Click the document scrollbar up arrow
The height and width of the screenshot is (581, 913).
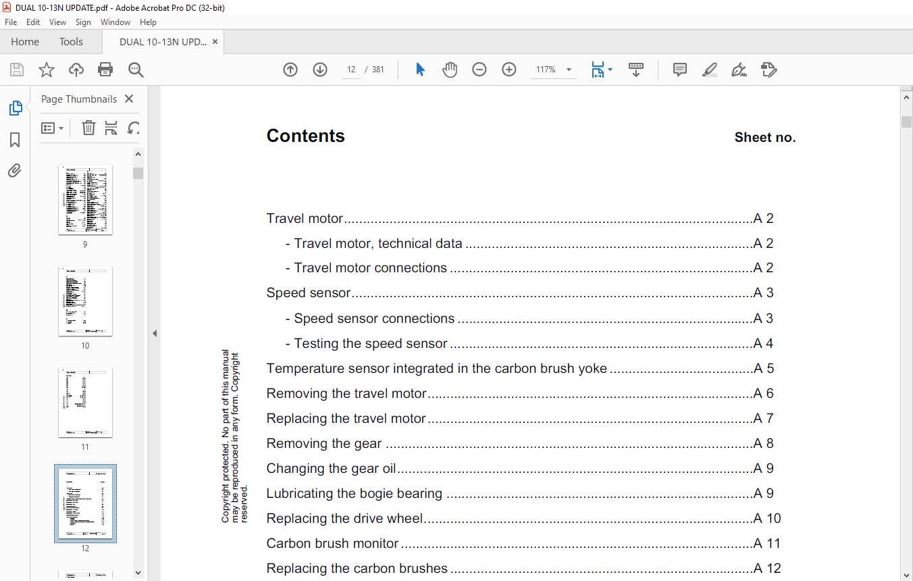pyautogui.click(x=907, y=97)
